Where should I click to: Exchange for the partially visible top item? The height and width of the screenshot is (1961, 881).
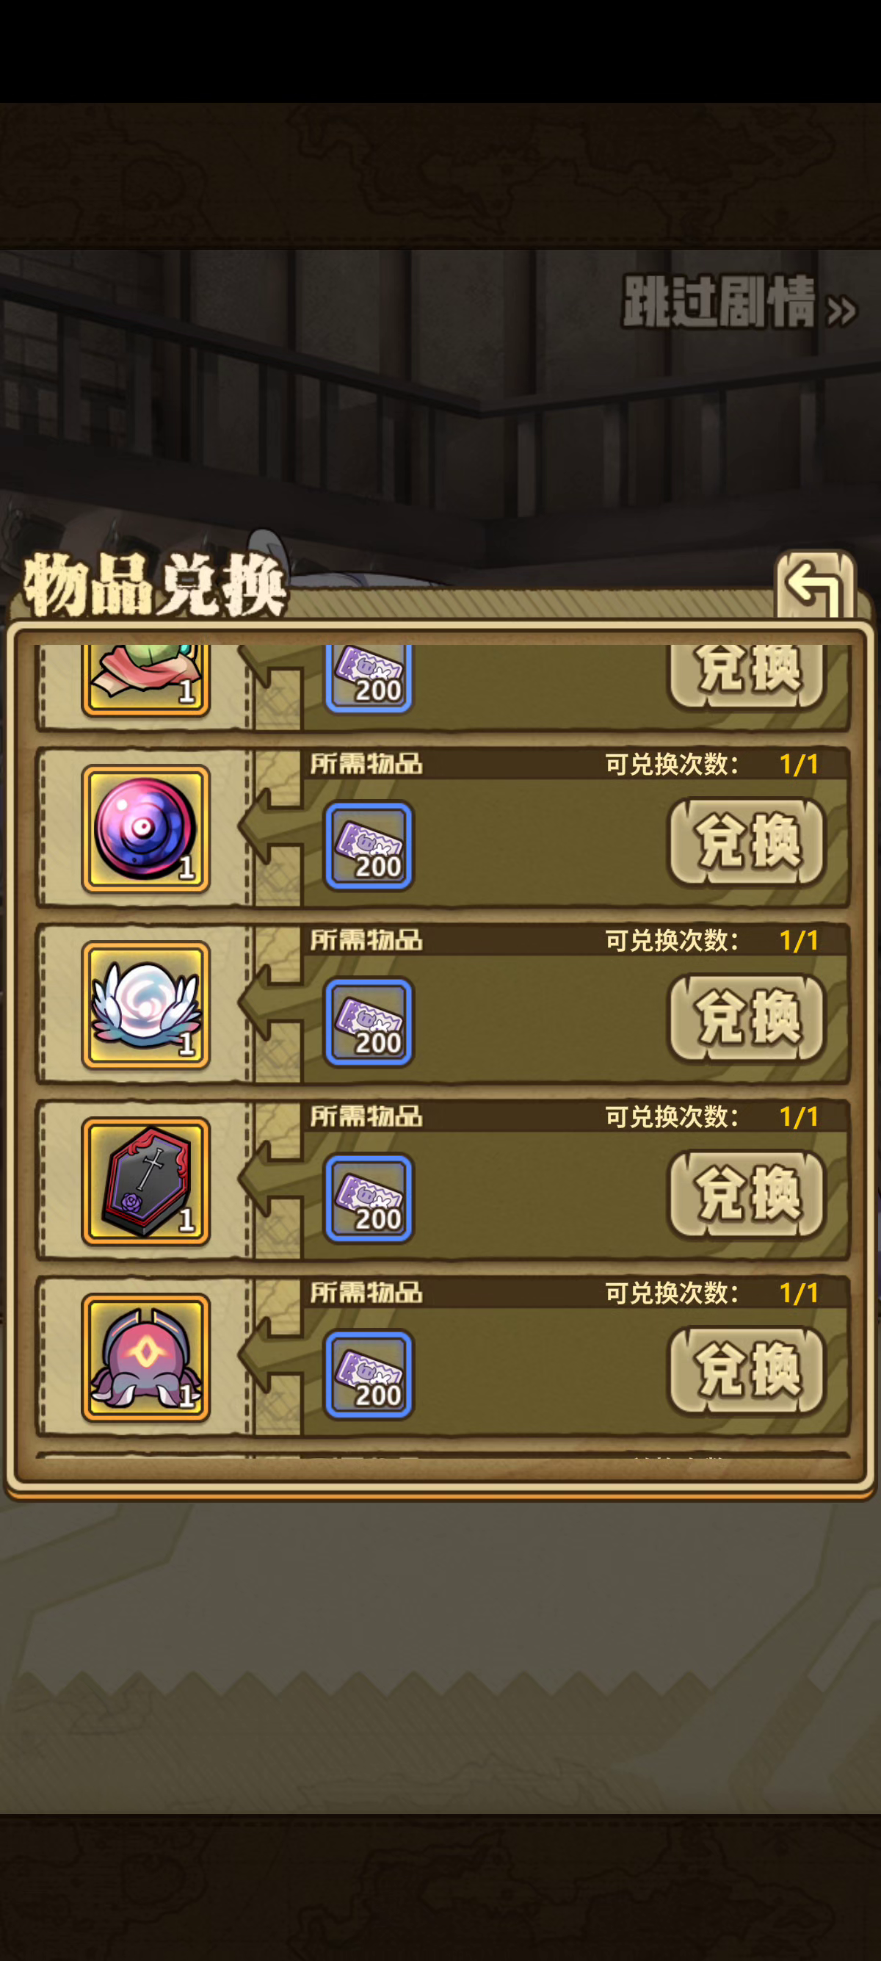[x=747, y=676]
